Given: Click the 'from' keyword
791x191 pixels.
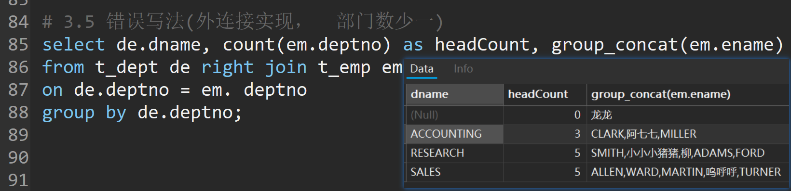Looking at the screenshot, I should point(63,67).
